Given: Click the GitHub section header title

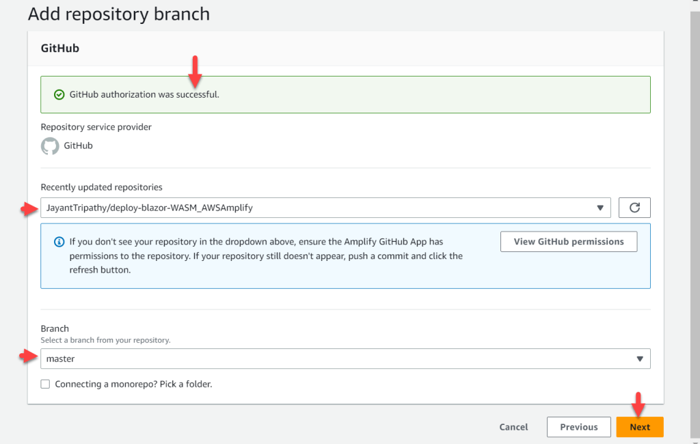Looking at the screenshot, I should (x=60, y=48).
